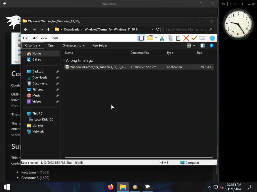Click the blue shell icon in the toolbar

212,38
